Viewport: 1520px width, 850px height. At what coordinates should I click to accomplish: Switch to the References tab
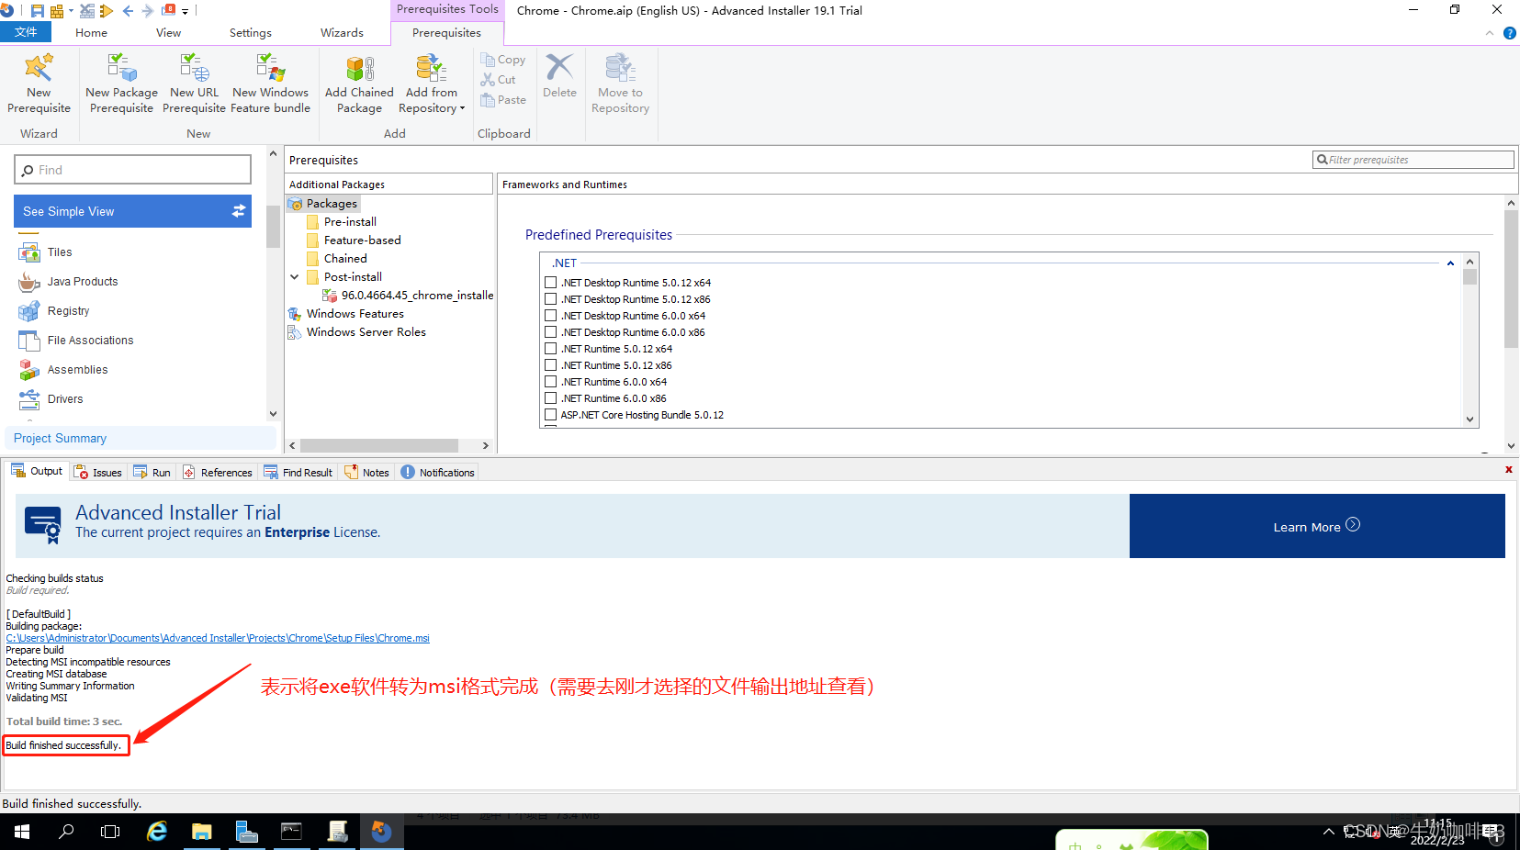[218, 473]
